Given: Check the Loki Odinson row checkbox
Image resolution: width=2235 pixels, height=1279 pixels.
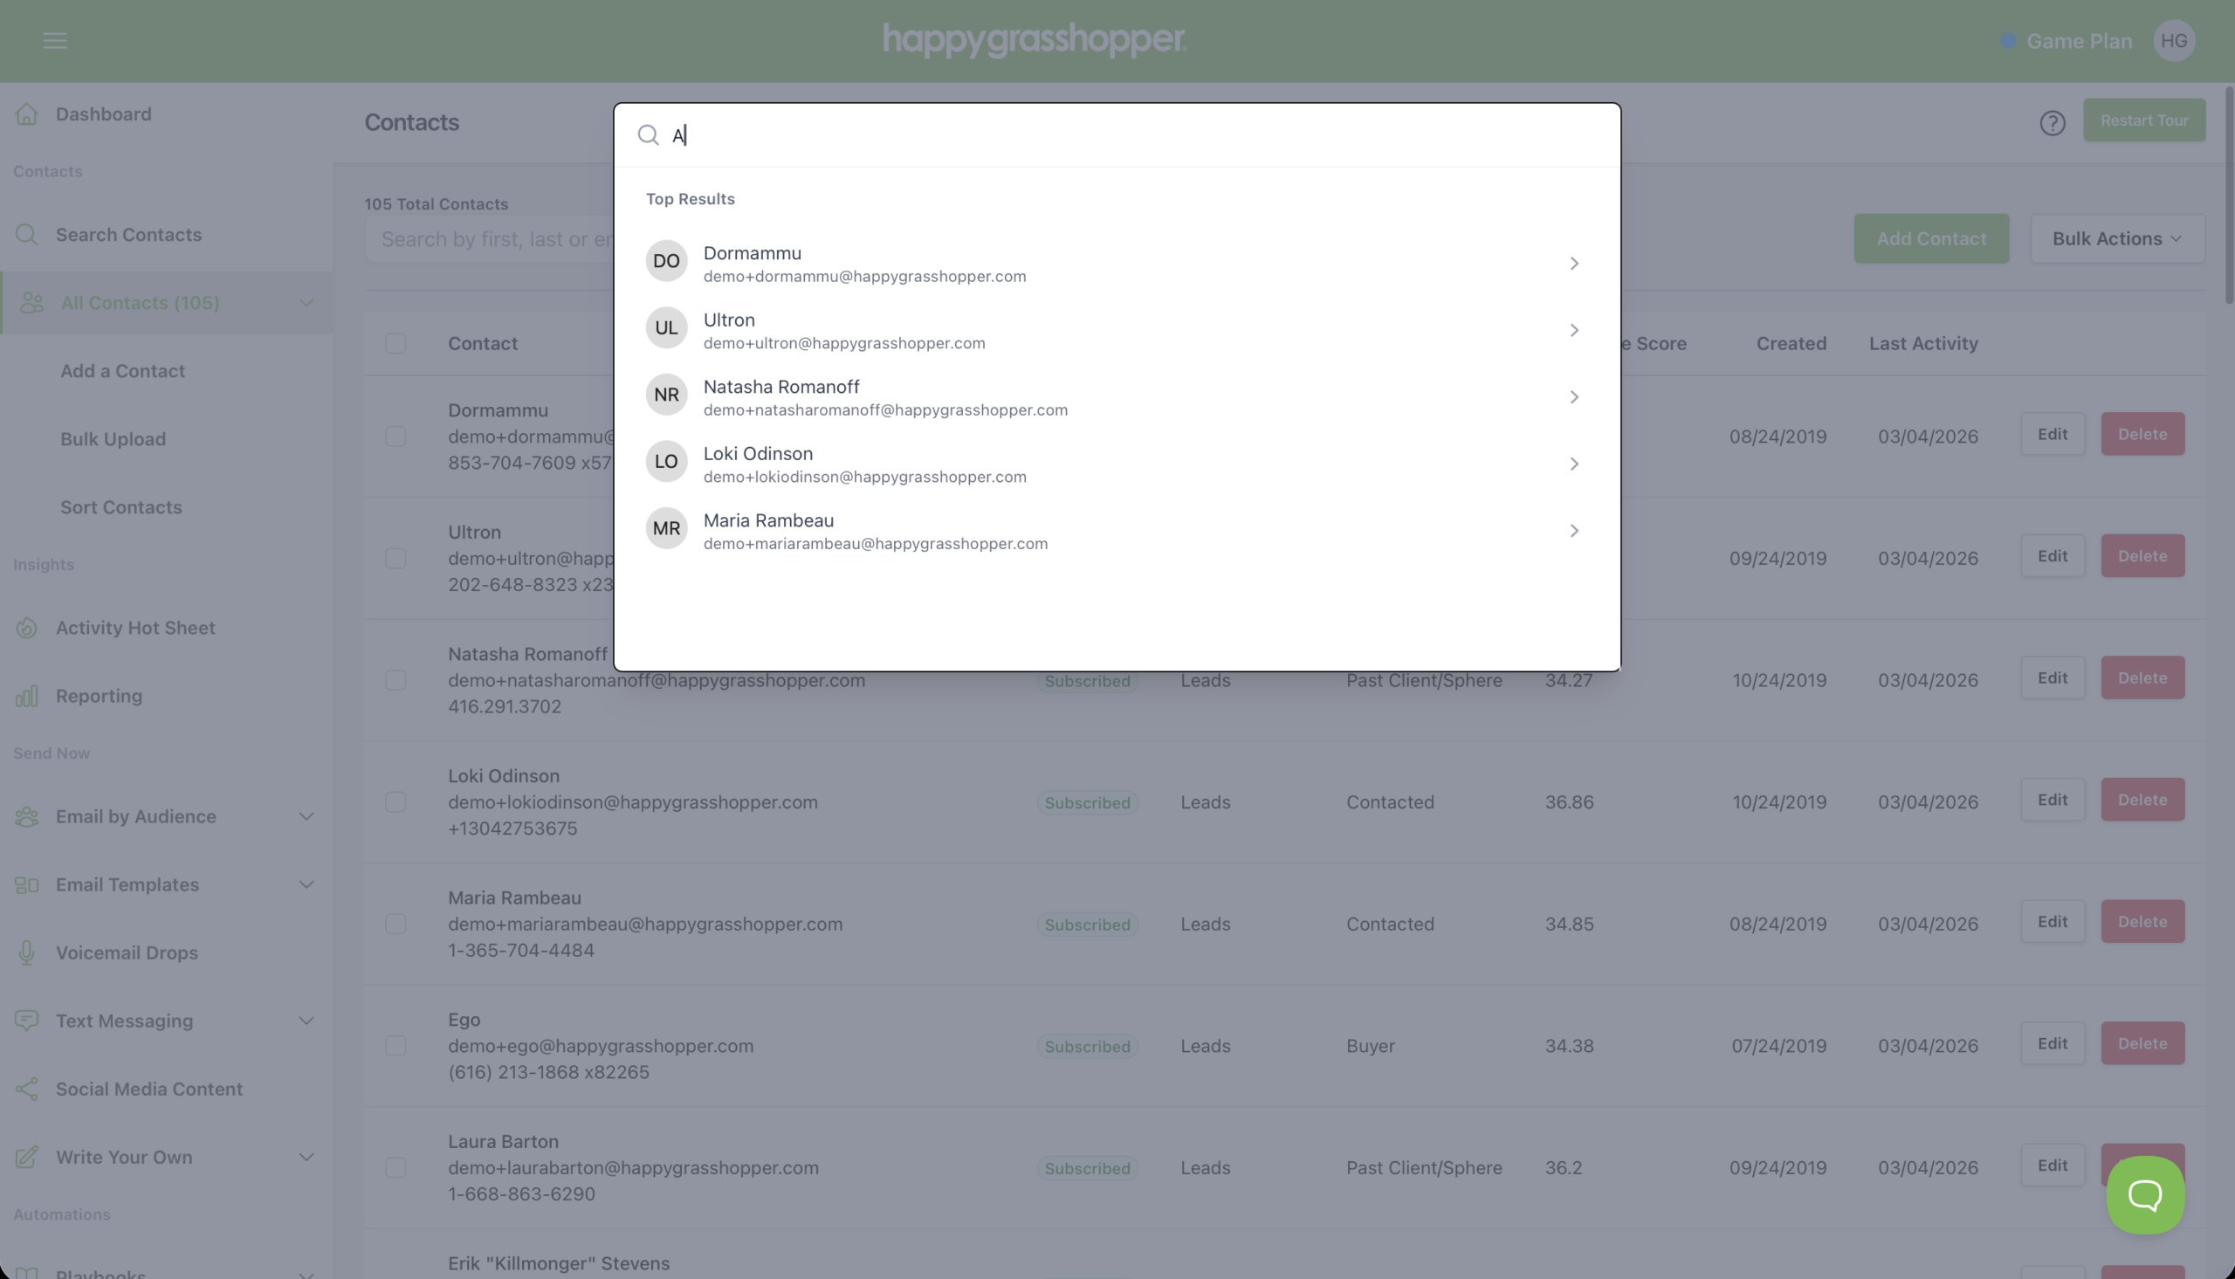Looking at the screenshot, I should click(395, 802).
